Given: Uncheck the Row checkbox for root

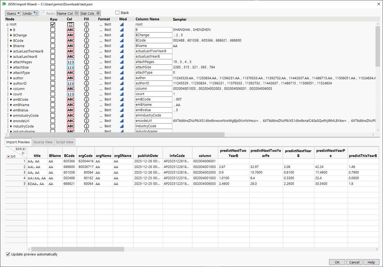Looking at the screenshot, I should [53, 25].
